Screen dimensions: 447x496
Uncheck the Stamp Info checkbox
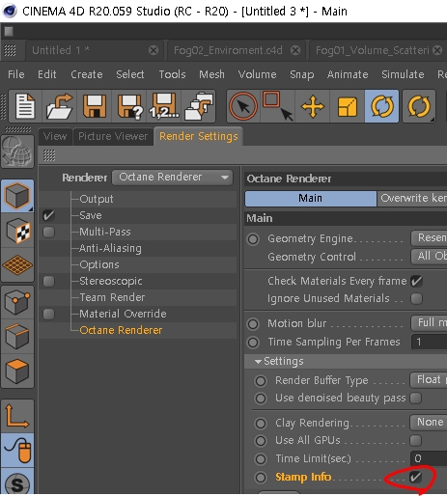[415, 477]
